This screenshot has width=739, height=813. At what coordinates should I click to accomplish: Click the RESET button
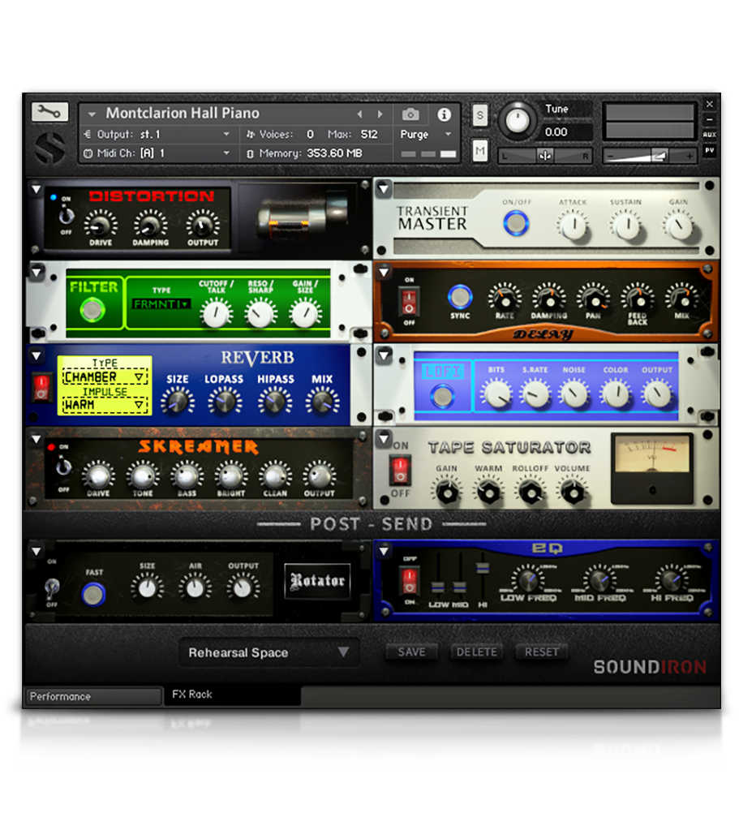click(541, 652)
